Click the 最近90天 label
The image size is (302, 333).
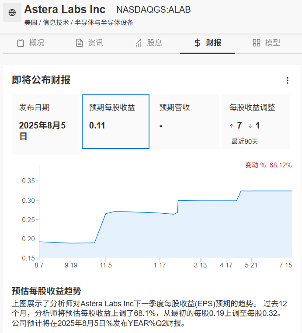[x=245, y=142]
